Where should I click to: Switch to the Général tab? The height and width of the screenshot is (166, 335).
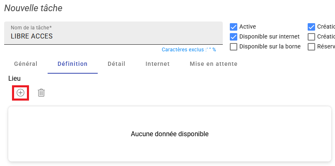[26, 64]
